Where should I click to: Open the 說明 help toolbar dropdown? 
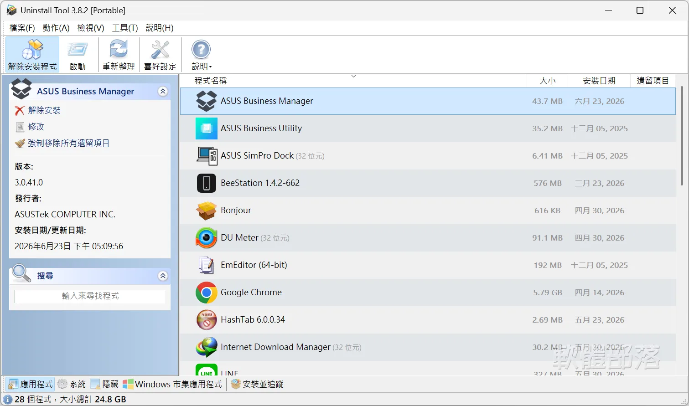tap(201, 55)
